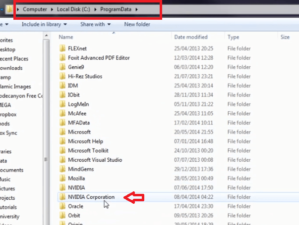Select University in navigation pane
Viewport: 299px width, 225px height.
click(x=9, y=217)
